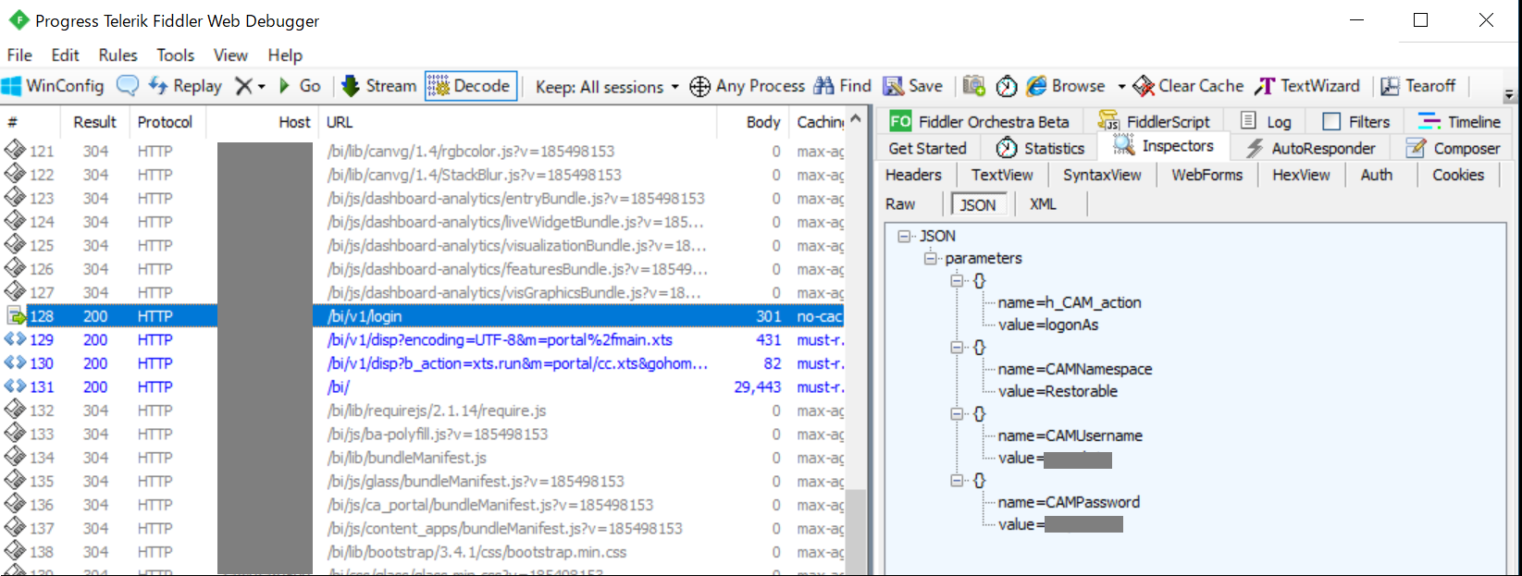Open the Browse dropdown arrow
This screenshot has width=1522, height=576.
coord(1121,87)
